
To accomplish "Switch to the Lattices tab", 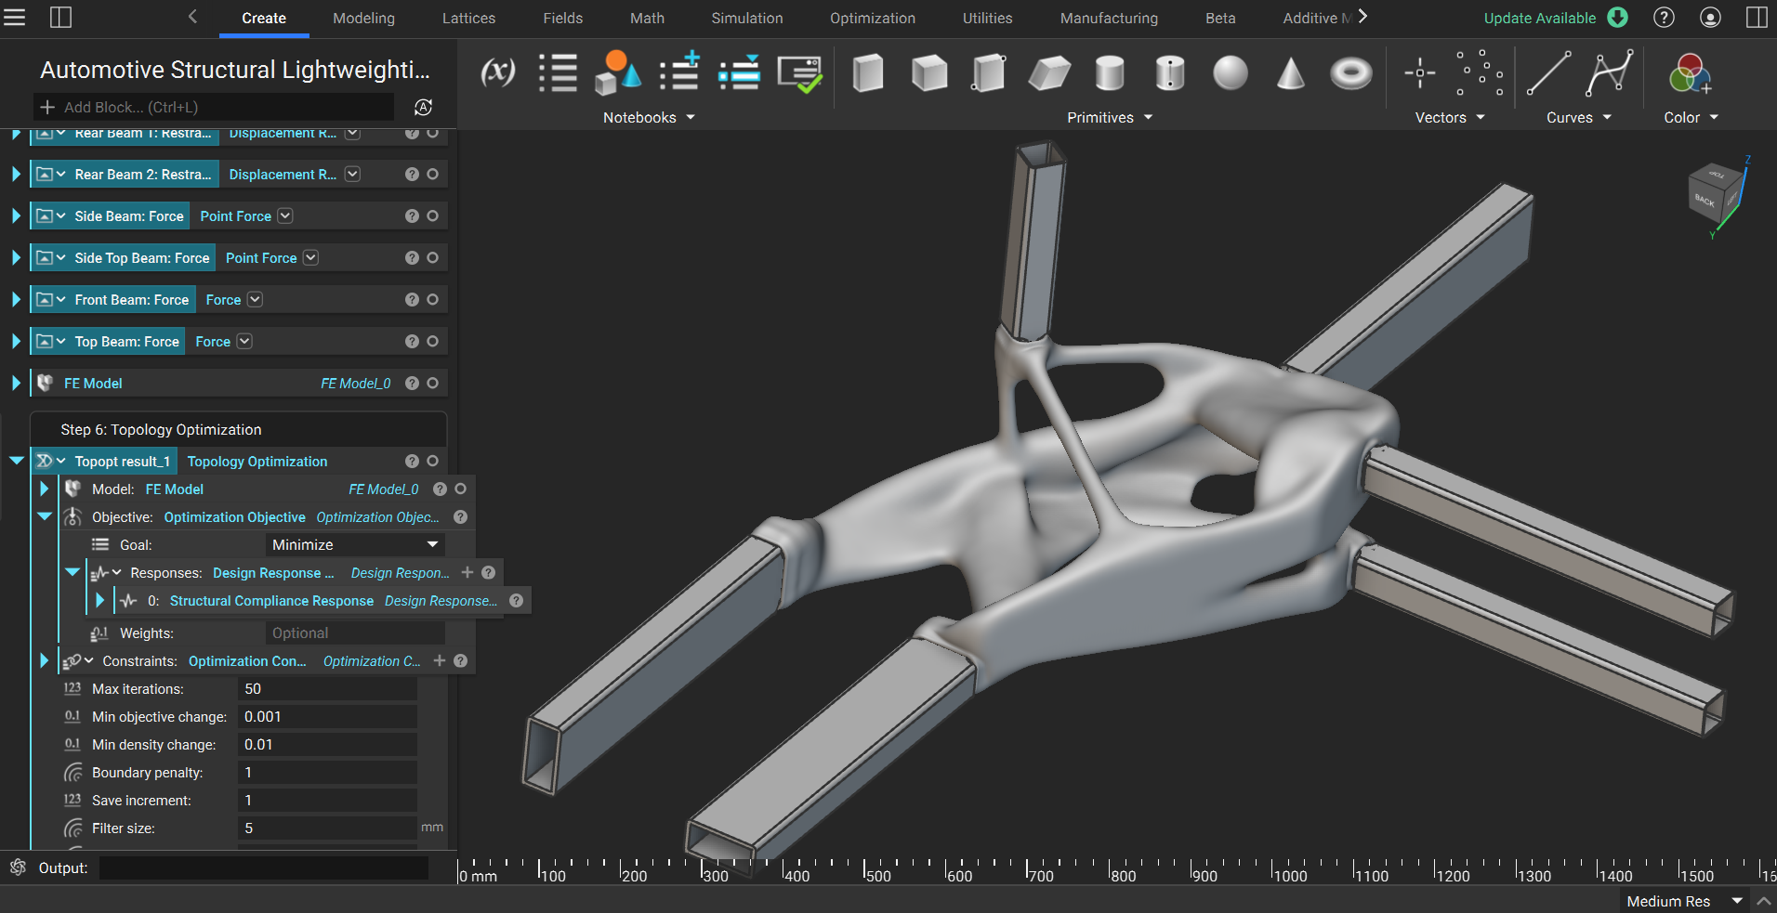I will pyautogui.click(x=468, y=18).
